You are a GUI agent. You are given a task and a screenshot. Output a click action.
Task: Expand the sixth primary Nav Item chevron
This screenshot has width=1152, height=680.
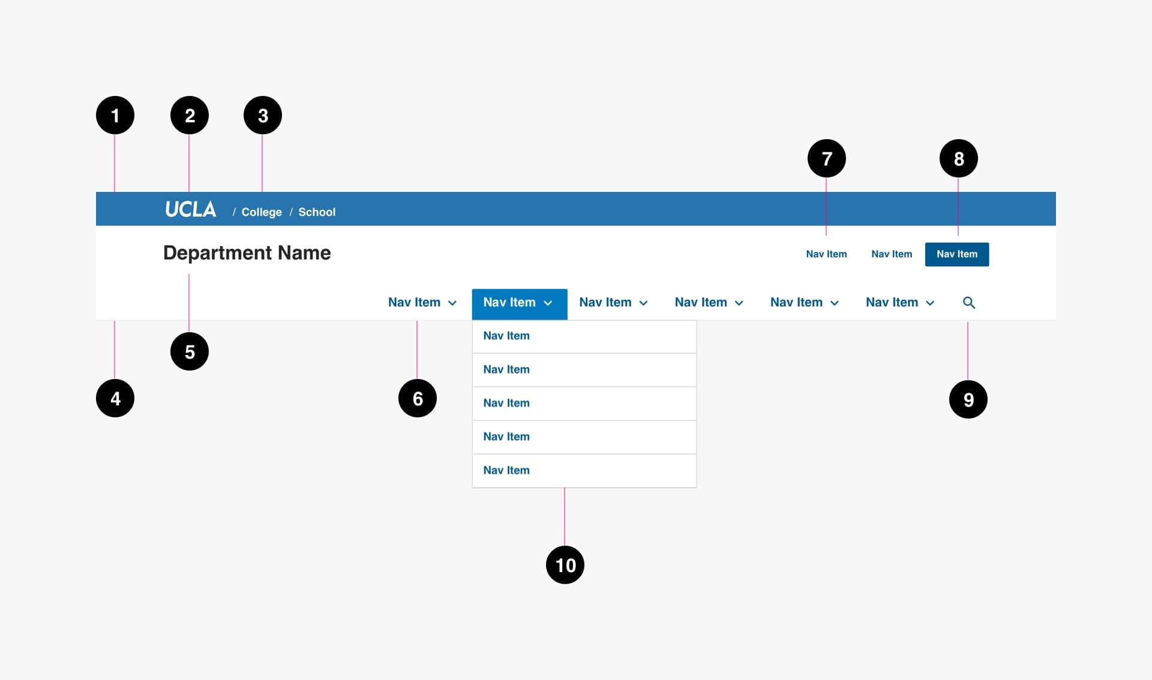tap(930, 303)
